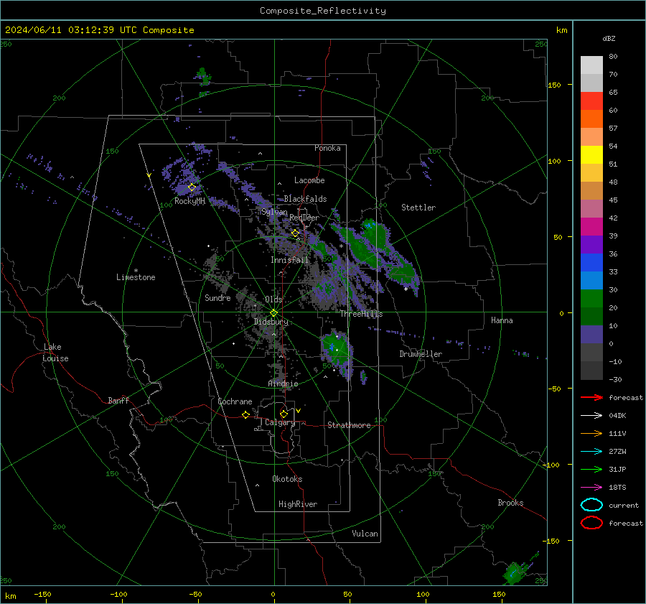Click the Limestone label
Image resolution: width=646 pixels, height=604 pixels.
point(136,277)
